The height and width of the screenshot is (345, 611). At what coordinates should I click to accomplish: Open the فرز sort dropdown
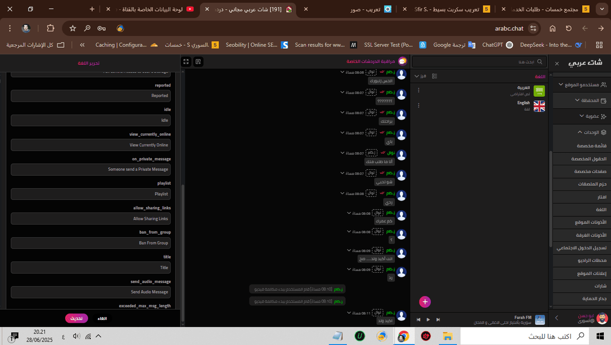tap(421, 76)
